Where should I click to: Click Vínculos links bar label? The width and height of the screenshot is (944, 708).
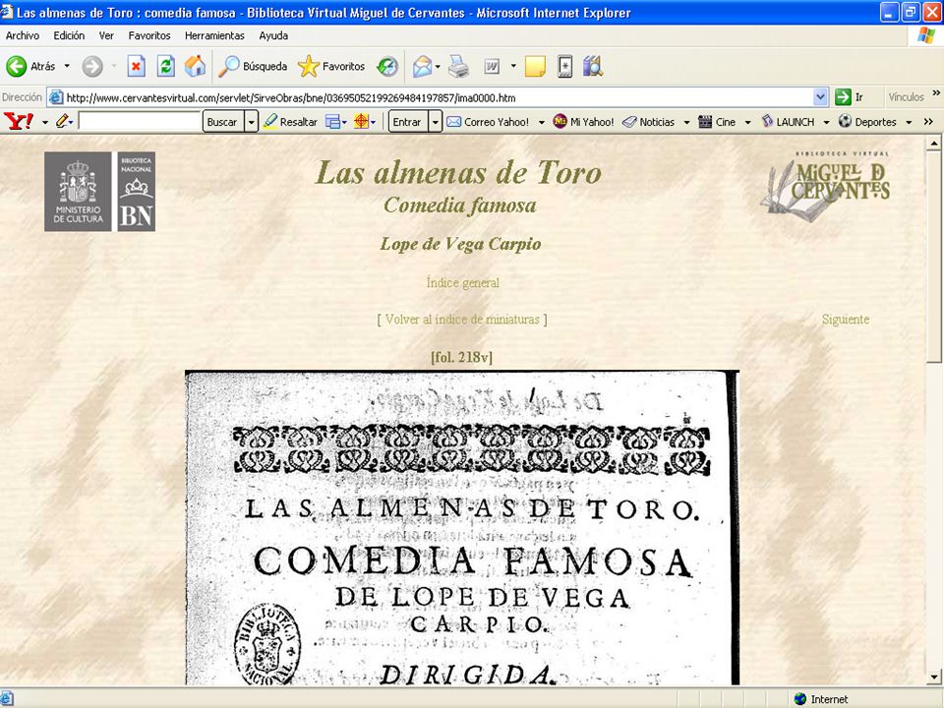click(906, 97)
